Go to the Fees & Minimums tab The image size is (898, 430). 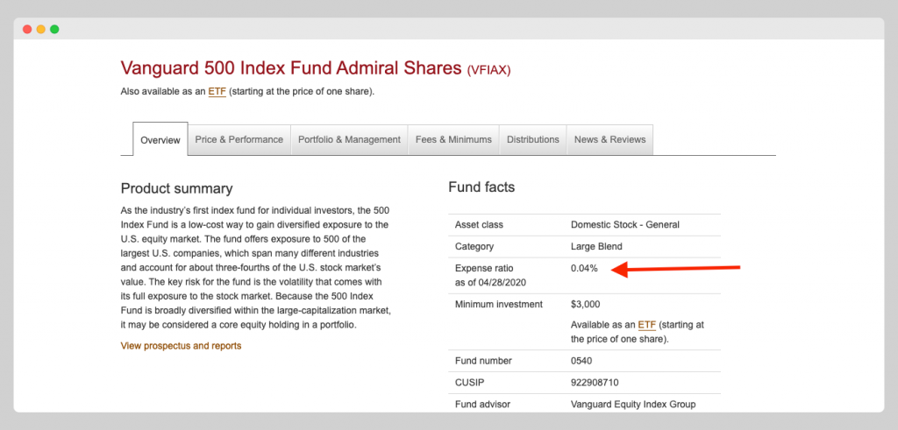click(453, 139)
